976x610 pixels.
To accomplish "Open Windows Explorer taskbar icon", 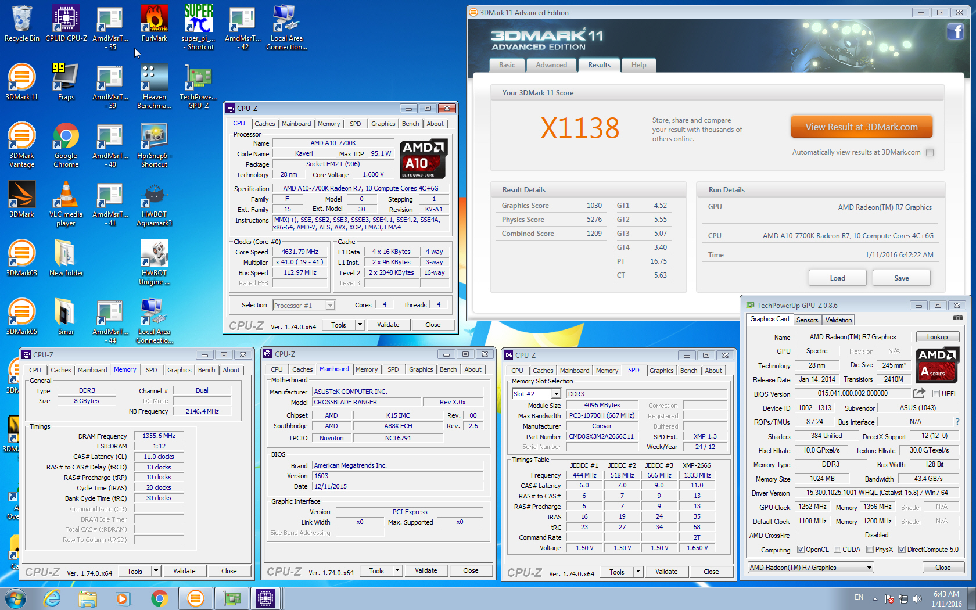I will pyautogui.click(x=88, y=598).
